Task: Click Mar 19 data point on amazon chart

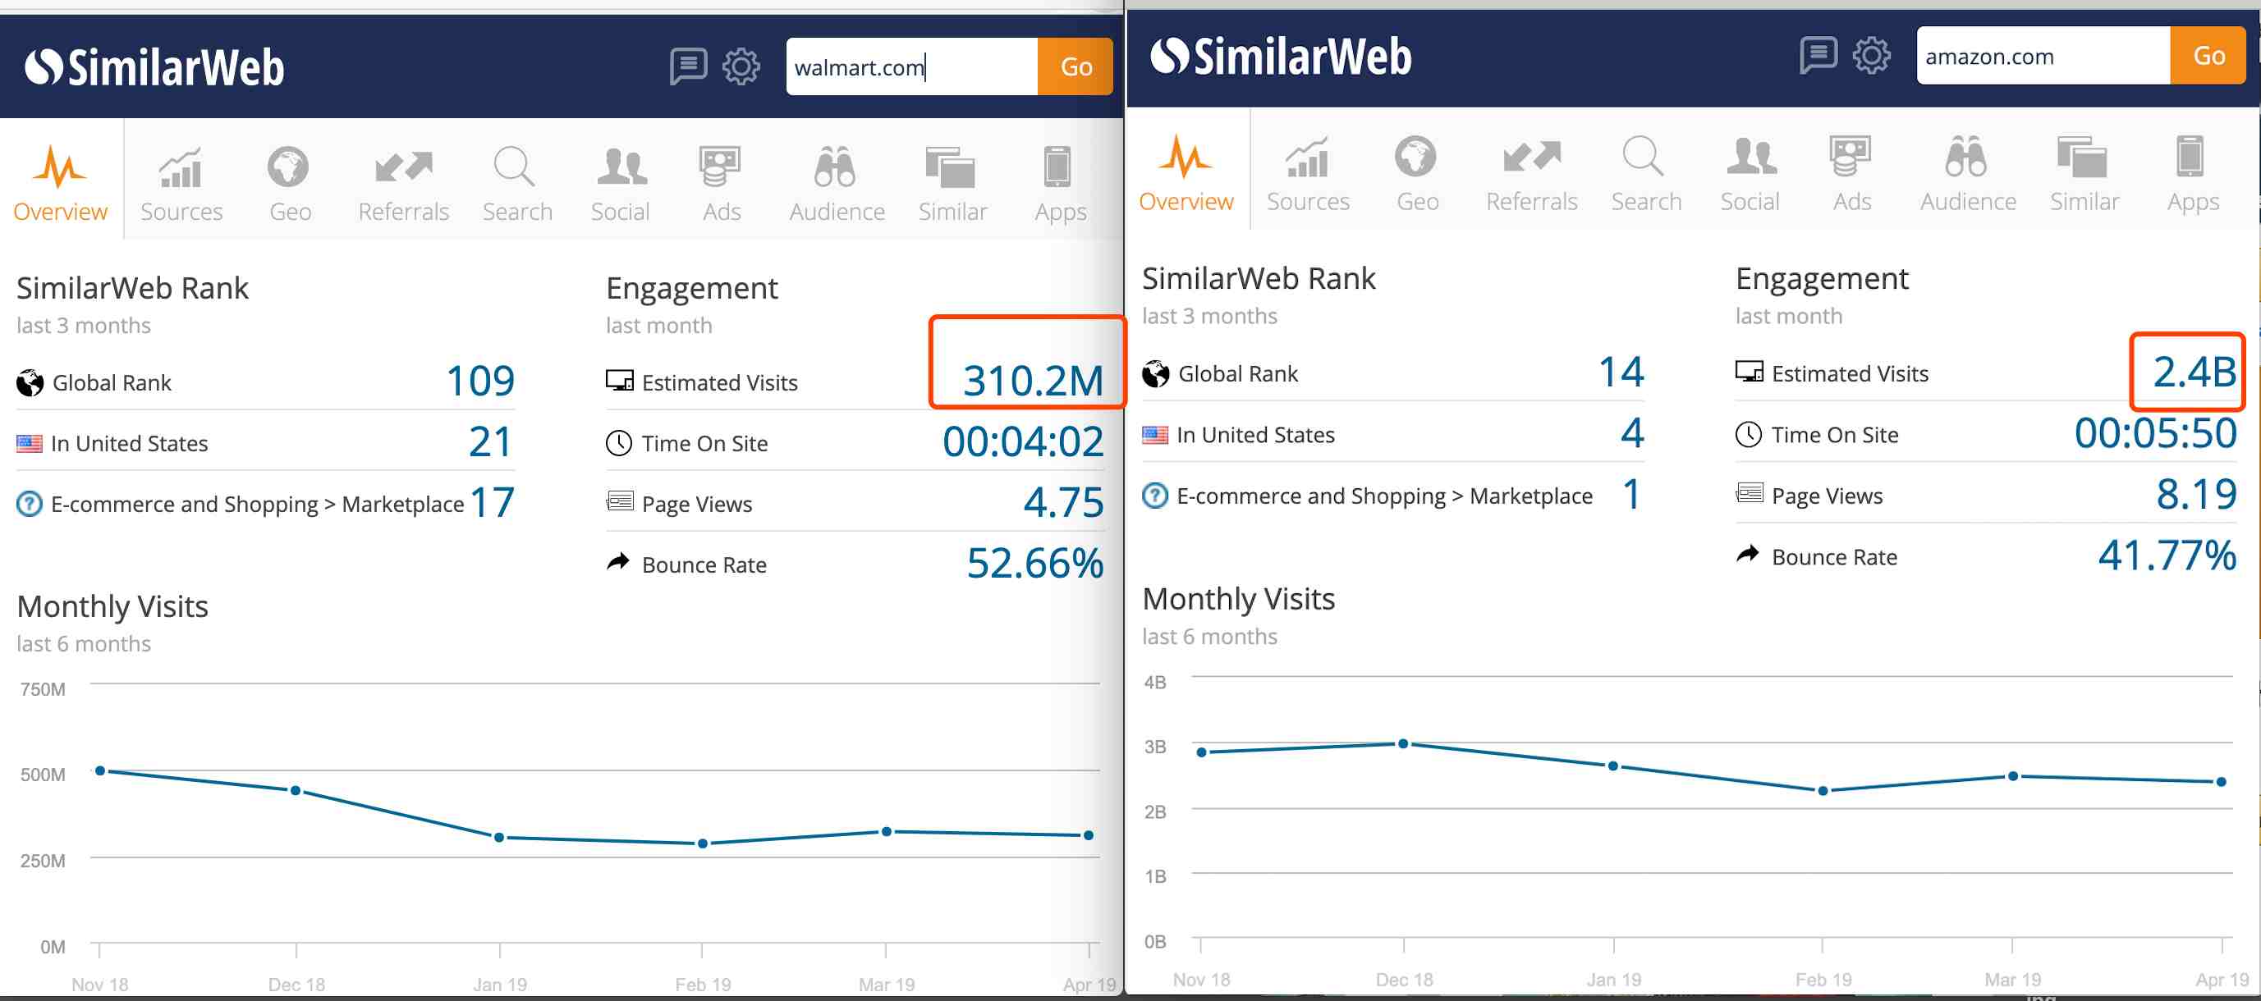Action: click(2014, 776)
